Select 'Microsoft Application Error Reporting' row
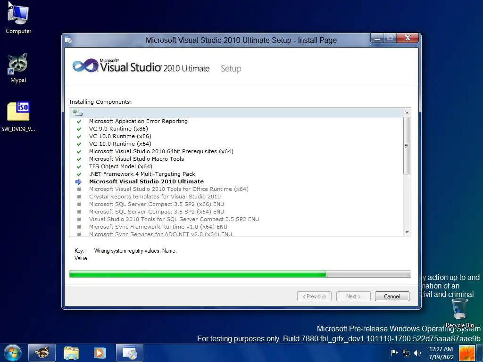The image size is (483, 362). point(138,121)
